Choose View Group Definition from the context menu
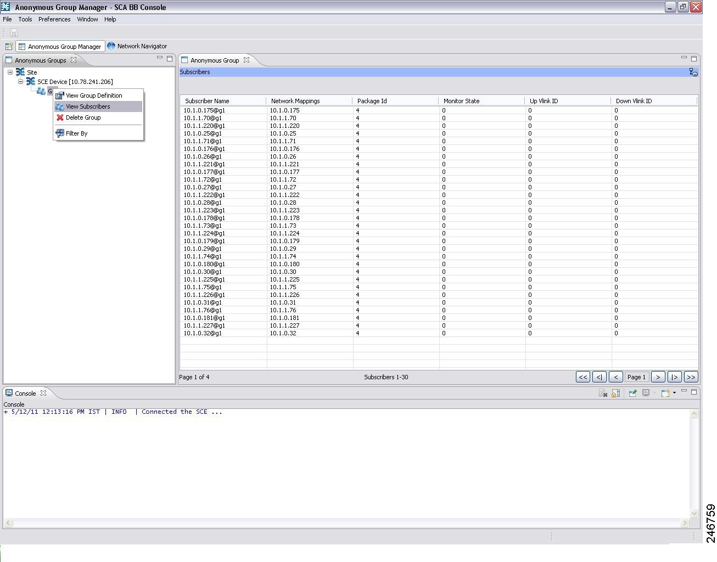 click(93, 95)
